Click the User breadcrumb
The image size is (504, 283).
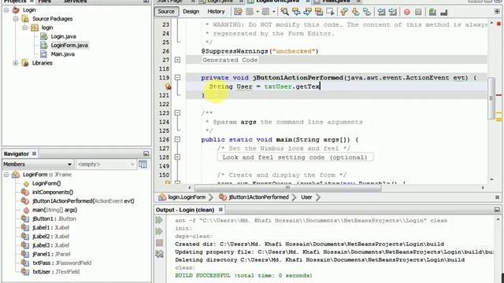(306, 197)
